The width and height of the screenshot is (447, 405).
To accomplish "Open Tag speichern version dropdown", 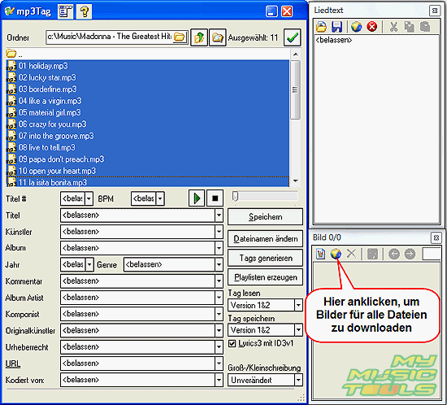I will (x=298, y=330).
